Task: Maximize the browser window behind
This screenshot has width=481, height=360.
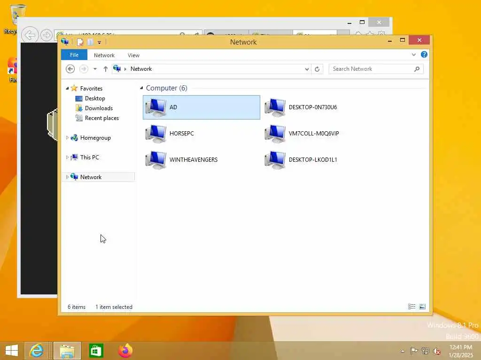Action: [362, 22]
